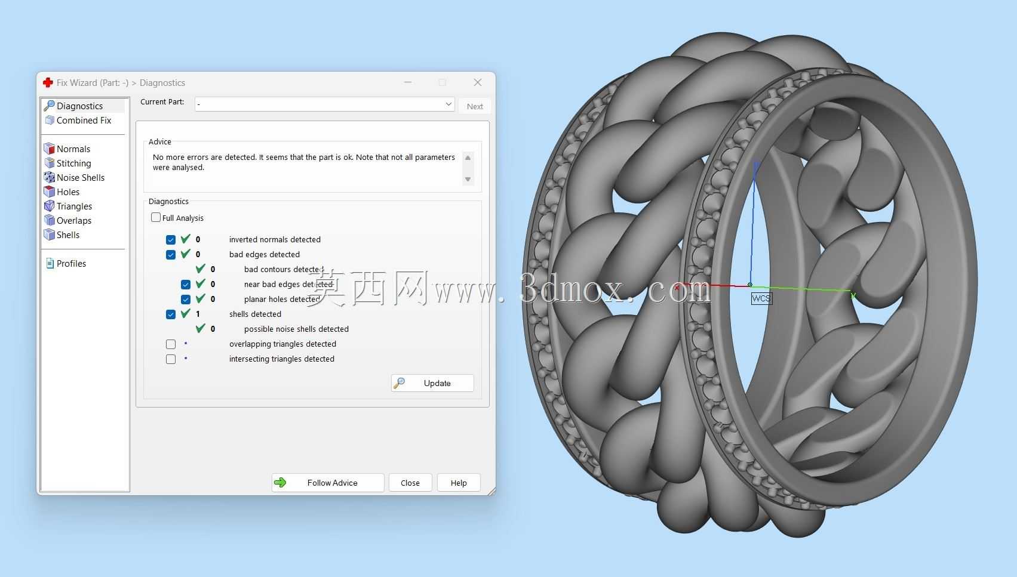Uncheck inverted normals detected checkbox
Image resolution: width=1017 pixels, height=577 pixels.
pyautogui.click(x=171, y=240)
